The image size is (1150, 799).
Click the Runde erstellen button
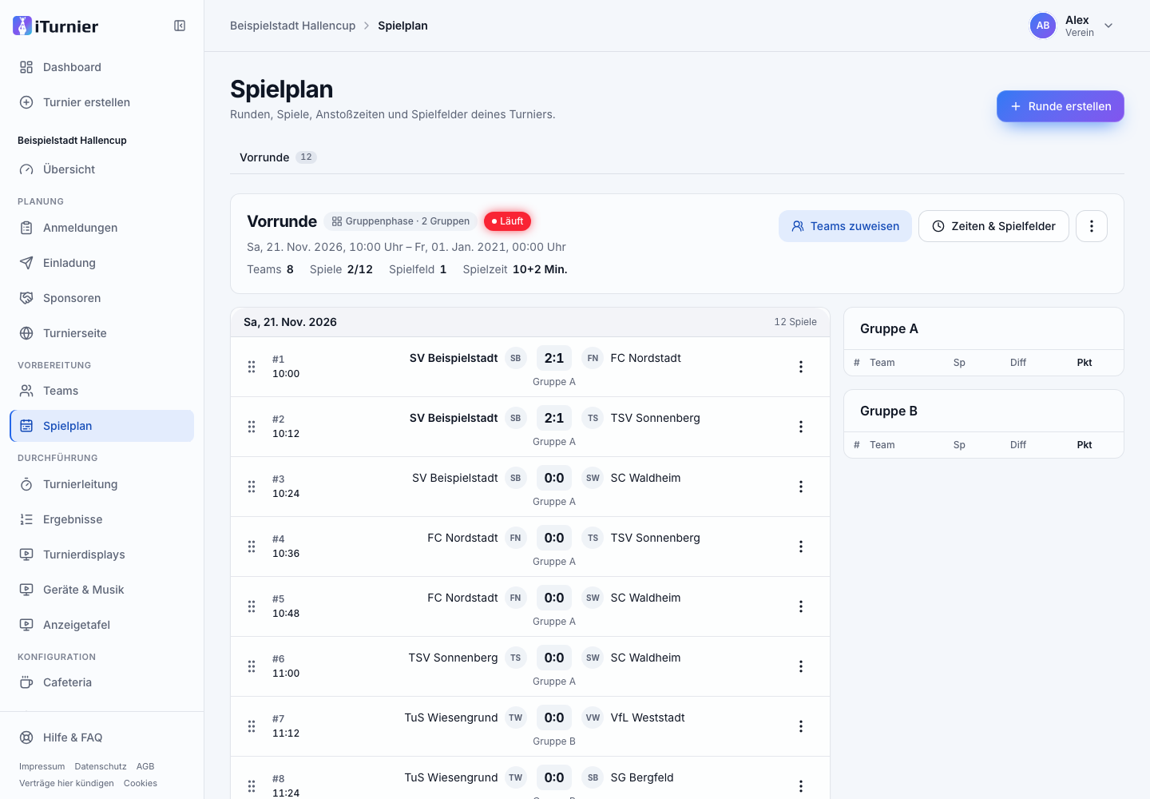point(1060,106)
